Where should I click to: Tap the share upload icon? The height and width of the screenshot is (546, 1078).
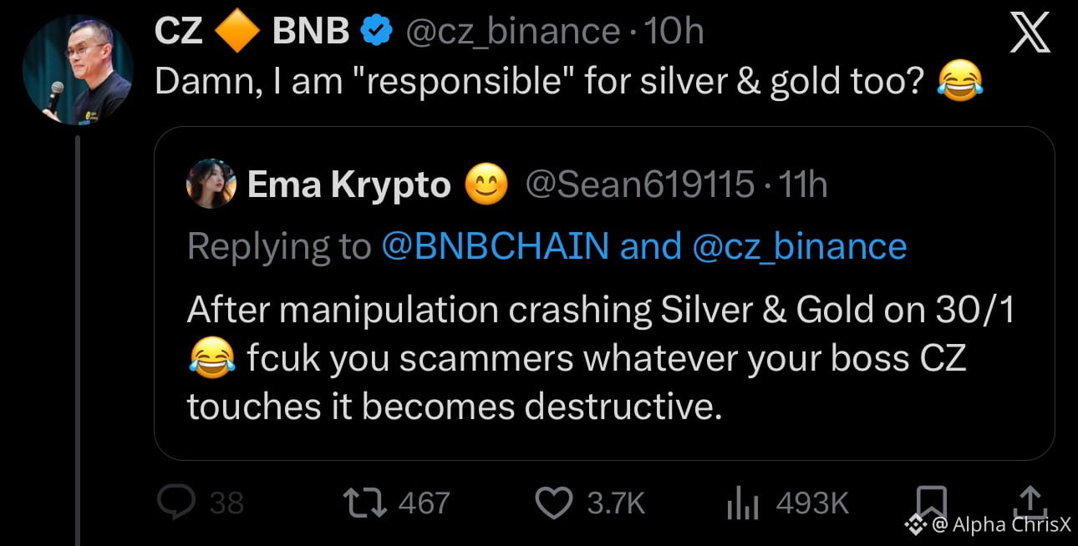(1030, 500)
